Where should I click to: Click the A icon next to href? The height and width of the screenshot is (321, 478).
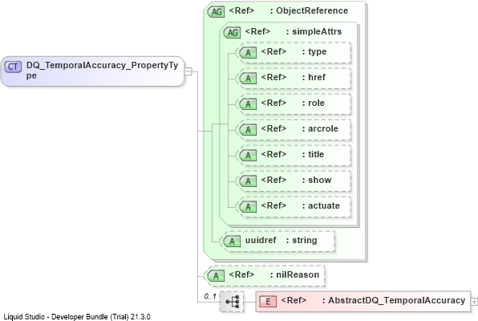(248, 79)
